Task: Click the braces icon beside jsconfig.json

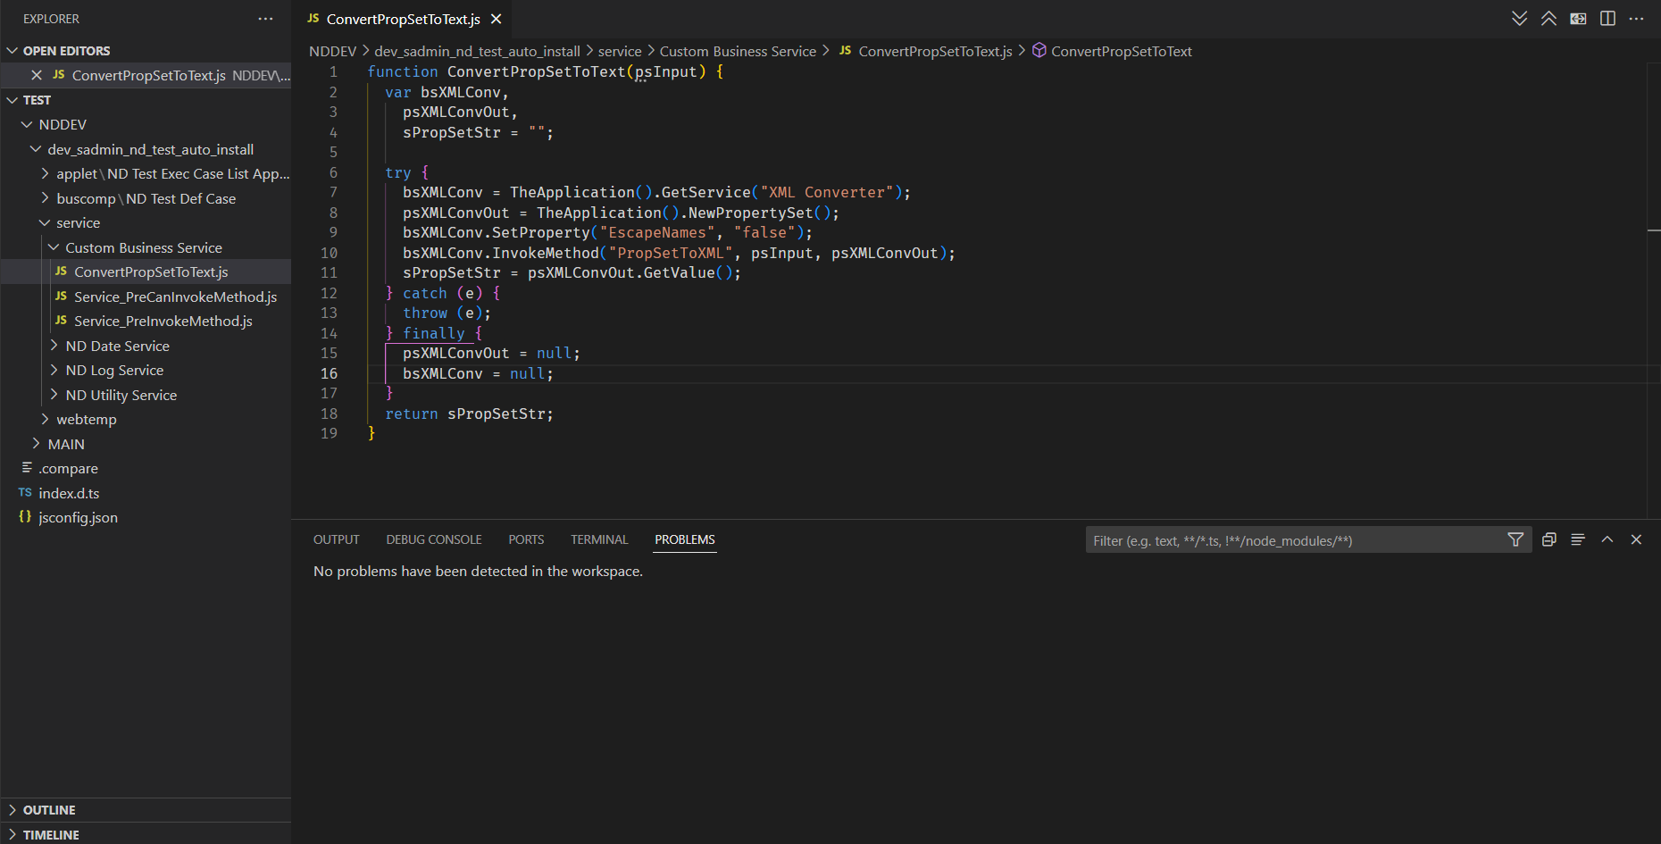Action: click(25, 517)
